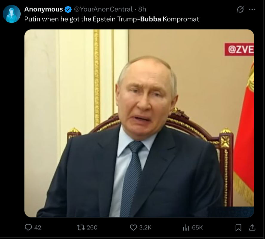Click the red @ZVE watermark on the image
The height and width of the screenshot is (239, 265).
point(239,49)
